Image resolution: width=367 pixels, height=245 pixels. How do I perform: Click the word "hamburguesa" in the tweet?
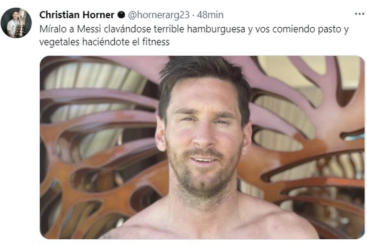(216, 29)
